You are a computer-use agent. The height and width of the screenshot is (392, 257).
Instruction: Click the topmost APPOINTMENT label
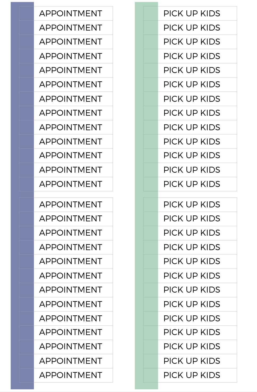pyautogui.click(x=71, y=13)
